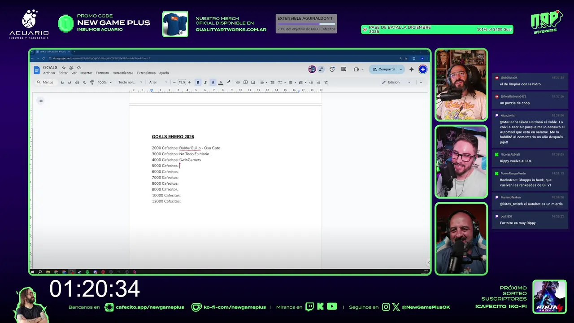574x323 pixels.
Task: Click the Compartir share button
Action: click(x=383, y=70)
